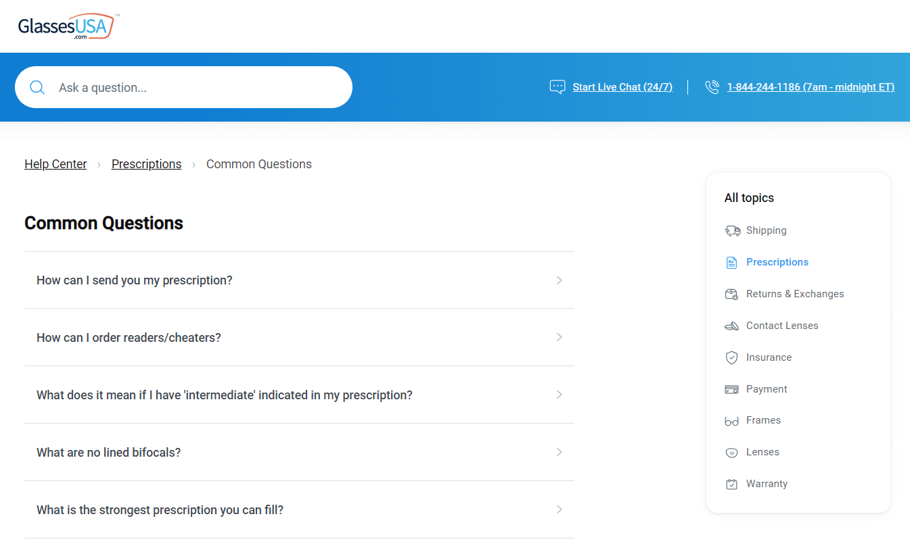Select Payment in All topics menu

coord(767,389)
